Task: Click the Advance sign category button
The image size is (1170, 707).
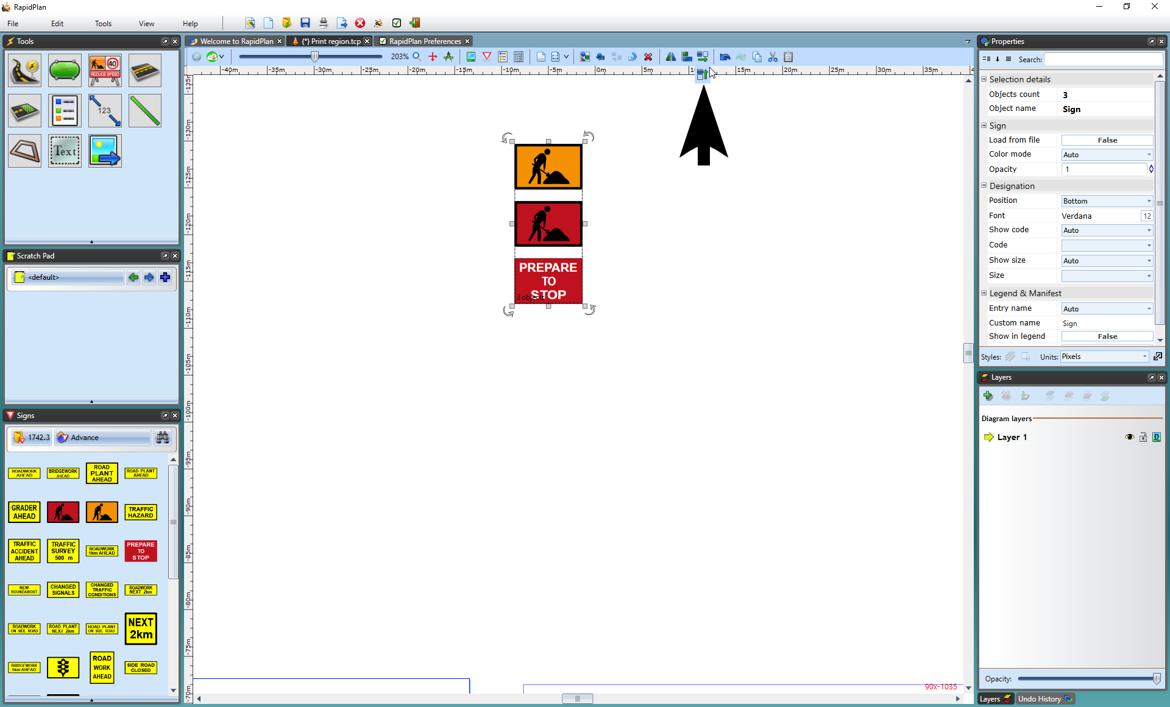Action: (102, 438)
